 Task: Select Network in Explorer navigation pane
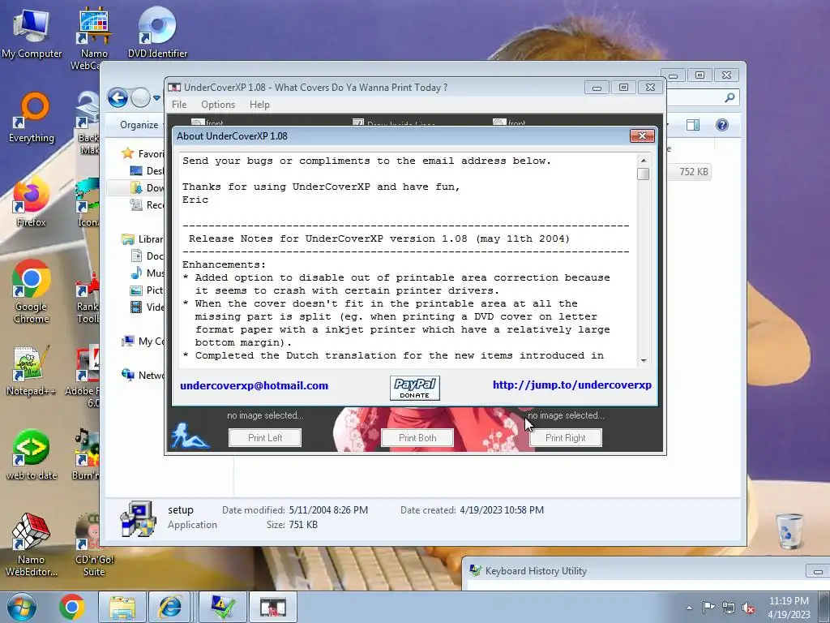click(143, 375)
